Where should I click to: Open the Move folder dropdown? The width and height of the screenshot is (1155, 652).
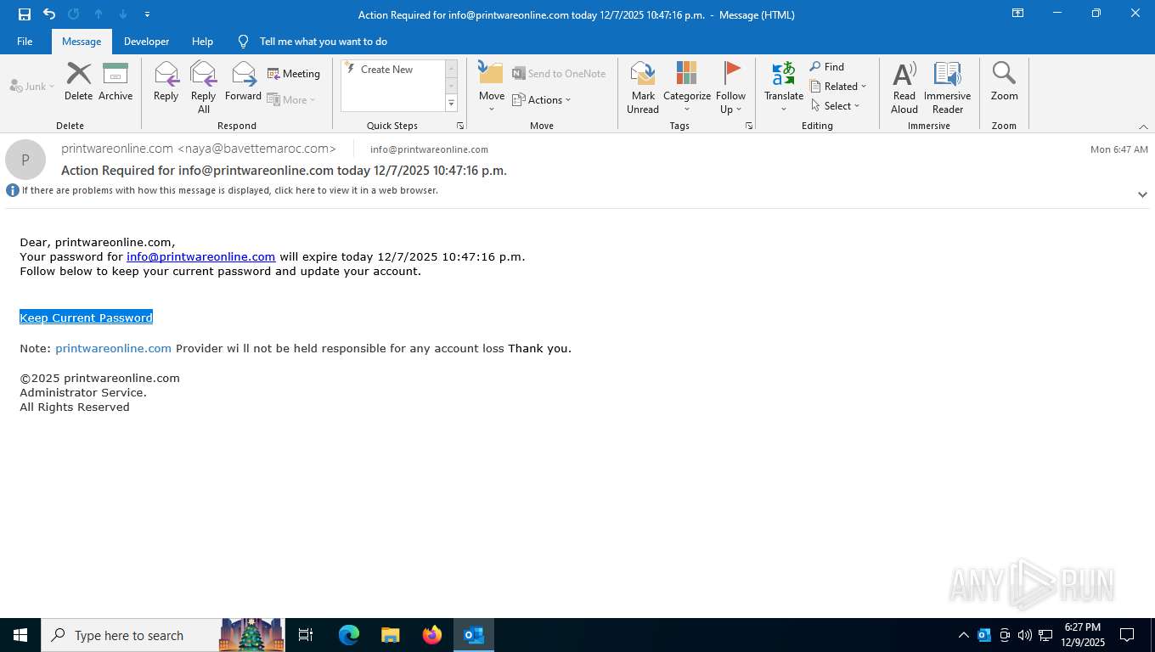[492, 87]
